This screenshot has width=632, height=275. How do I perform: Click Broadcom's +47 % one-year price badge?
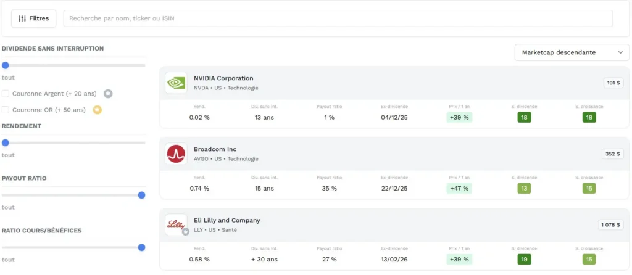459,188
